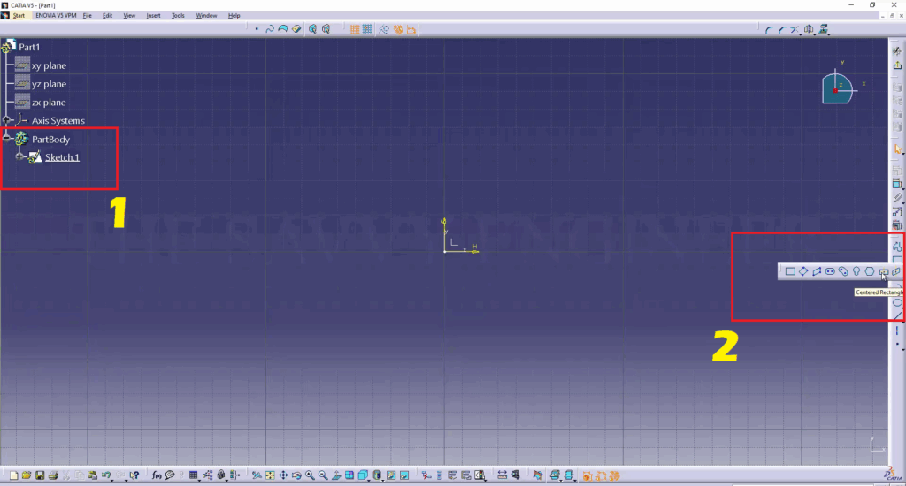Toggle the sketch Grid display

pos(354,29)
